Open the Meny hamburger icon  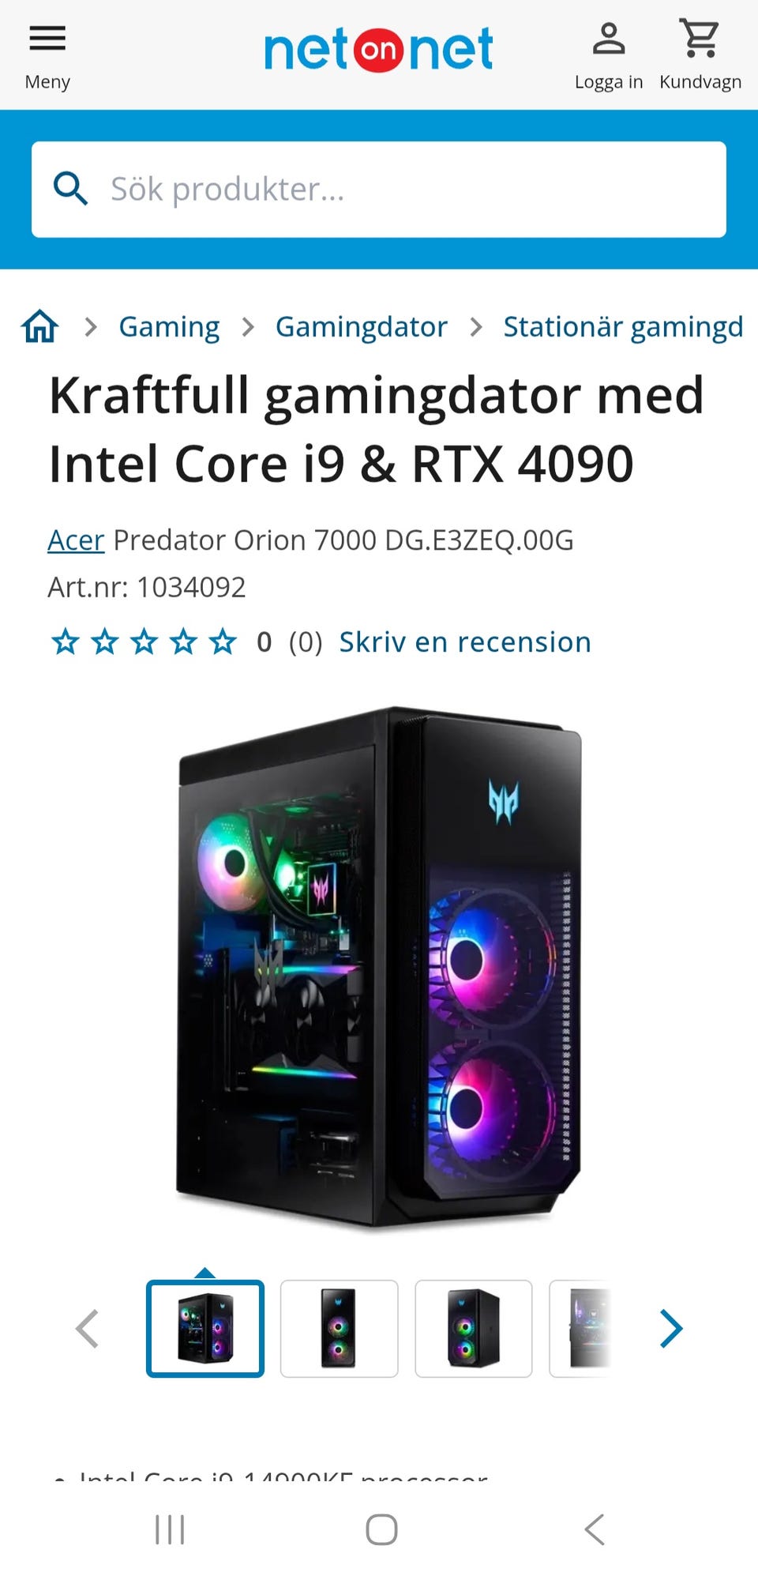(47, 38)
